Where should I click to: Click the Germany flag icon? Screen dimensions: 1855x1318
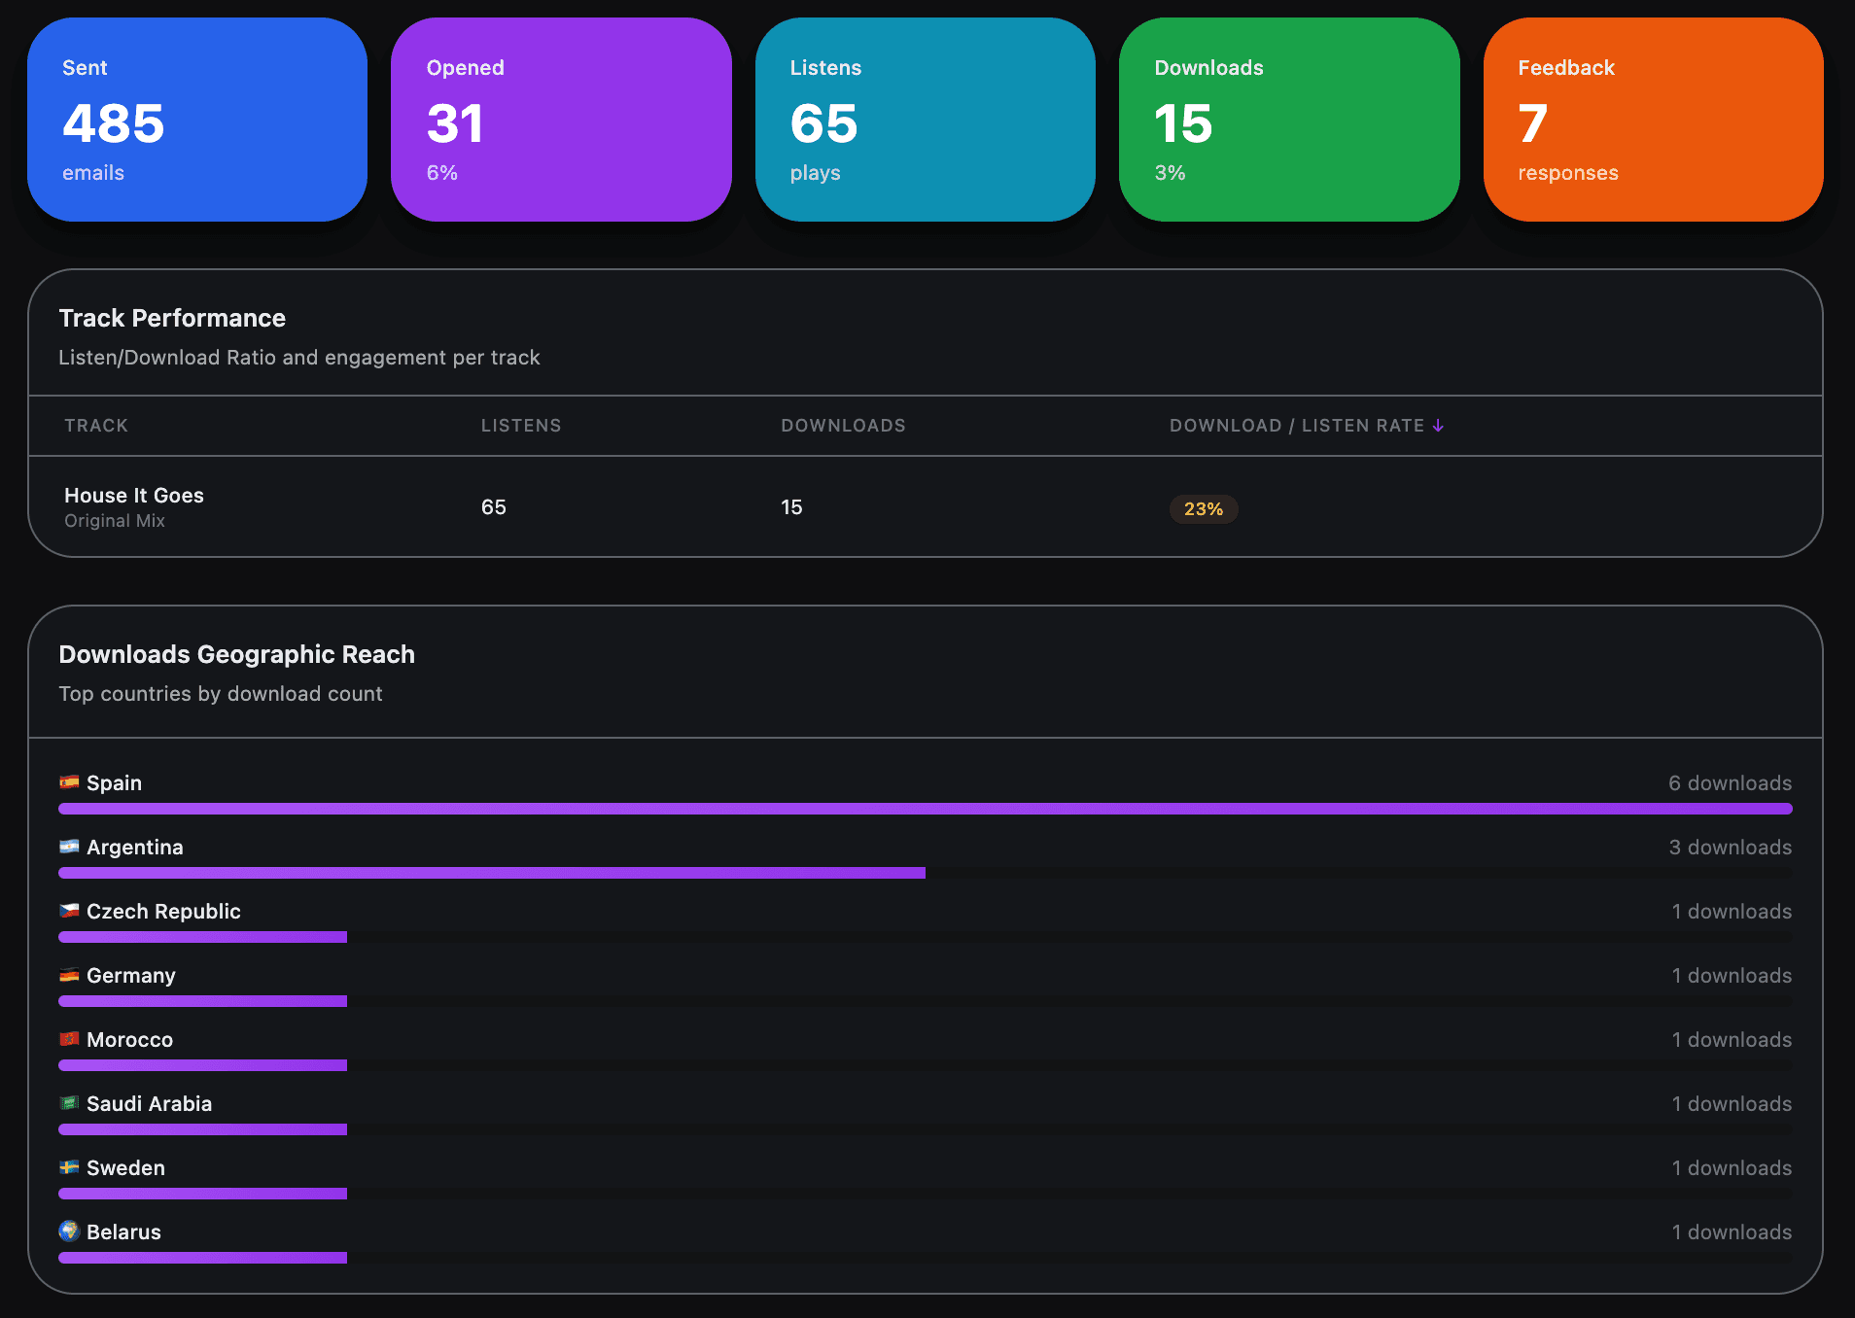coord(68,975)
